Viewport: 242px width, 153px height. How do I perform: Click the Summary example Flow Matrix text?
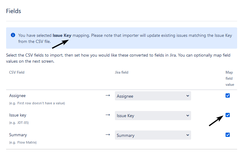pos(23,142)
